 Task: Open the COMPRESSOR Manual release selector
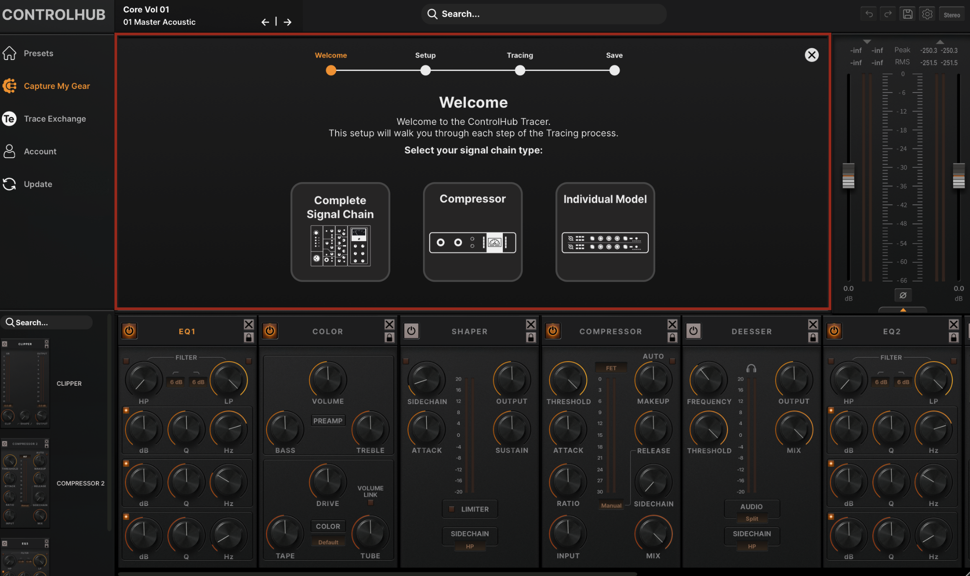coord(611,505)
